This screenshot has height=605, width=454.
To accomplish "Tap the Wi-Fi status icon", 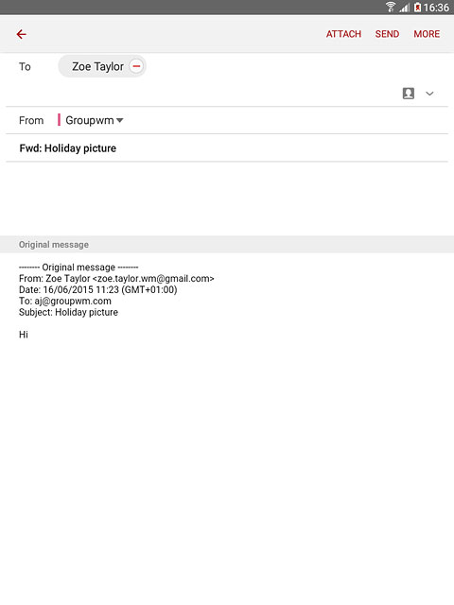I will [391, 7].
